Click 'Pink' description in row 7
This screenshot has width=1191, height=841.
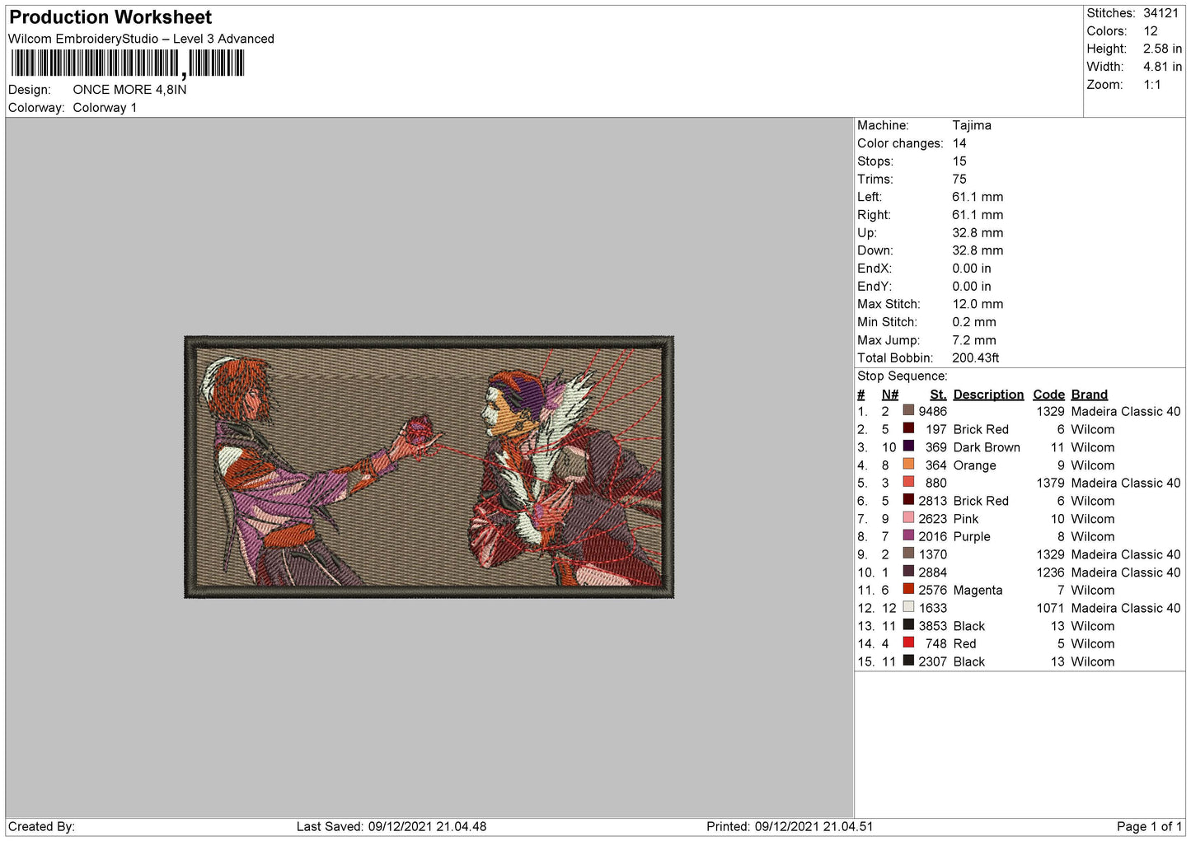(x=966, y=519)
